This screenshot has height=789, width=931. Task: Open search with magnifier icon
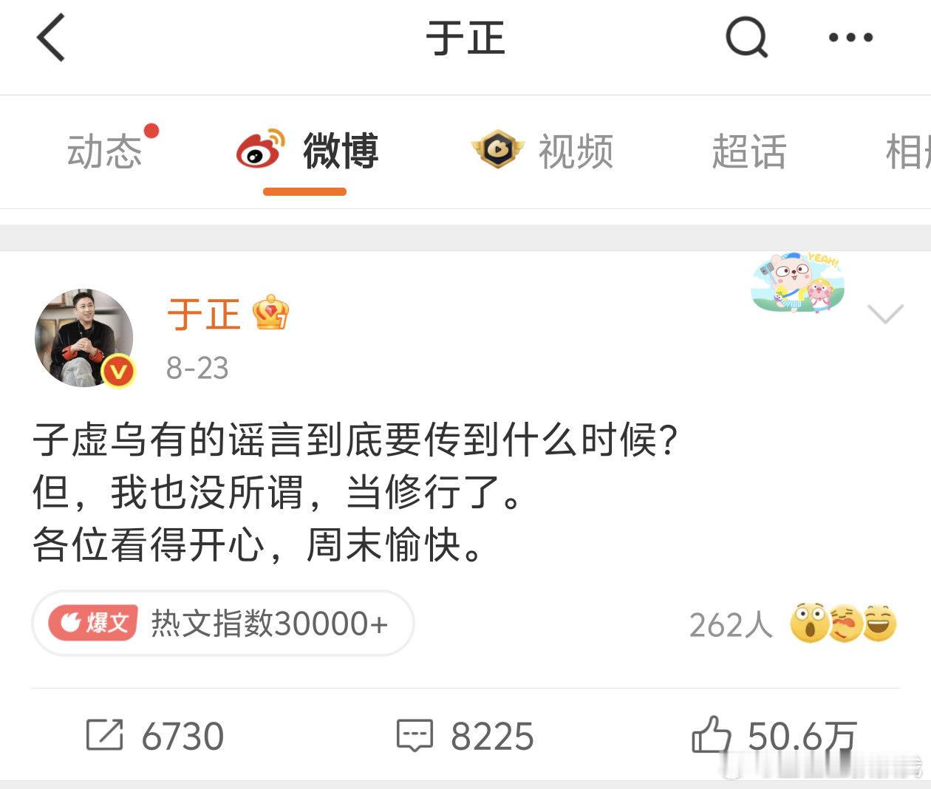(747, 37)
